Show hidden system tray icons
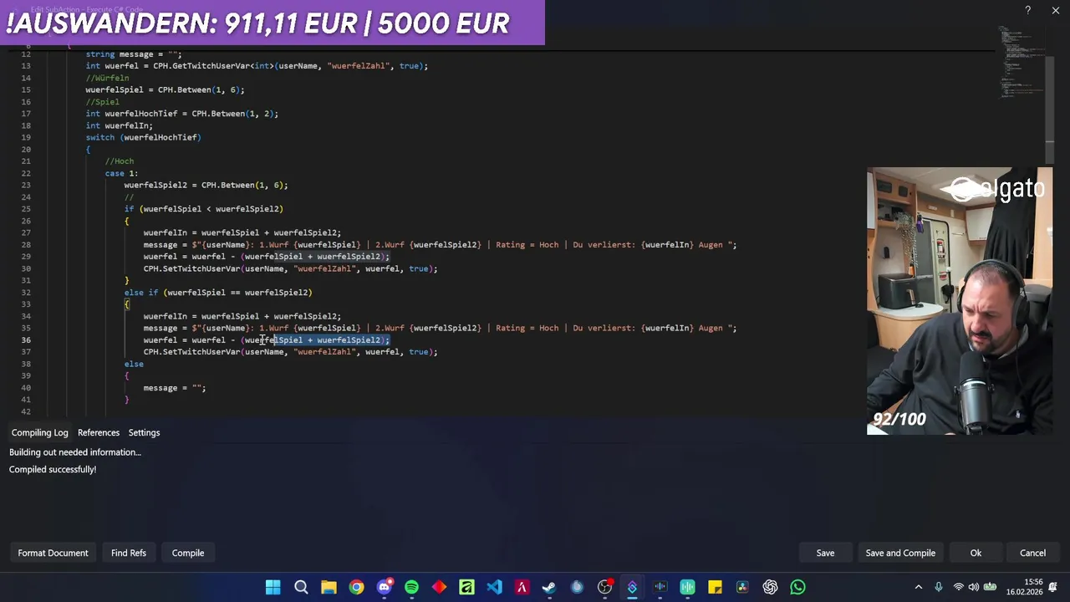 point(919,587)
